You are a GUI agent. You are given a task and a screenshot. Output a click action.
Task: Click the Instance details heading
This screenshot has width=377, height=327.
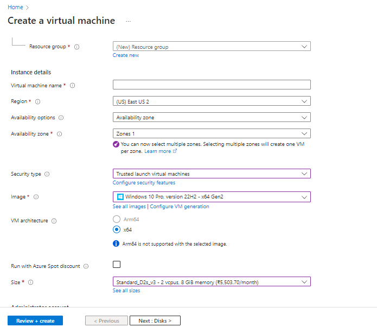[31, 72]
